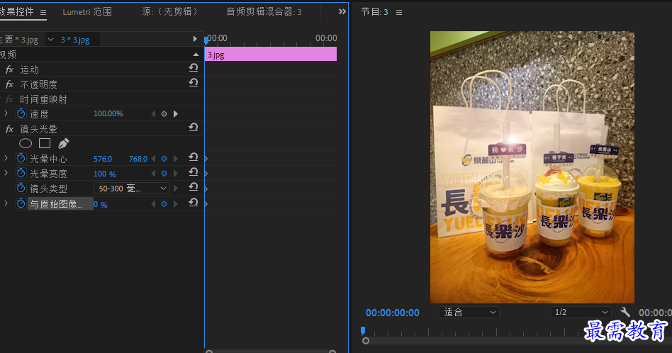This screenshot has width=672, height=353.
Task: Add or remove 光晕亮度 keyframe
Action: [164, 174]
